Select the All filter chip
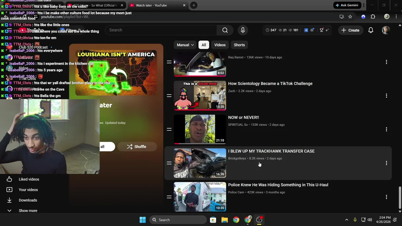 tap(204, 45)
